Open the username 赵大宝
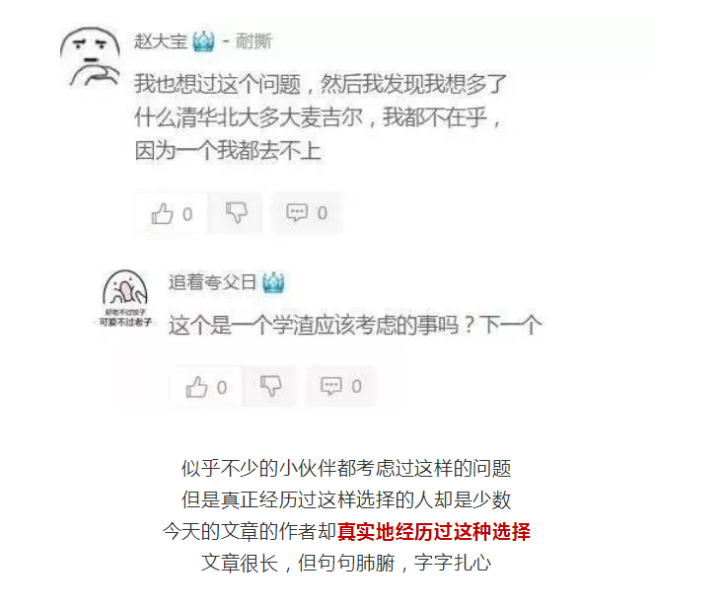This screenshot has height=610, width=723. pyautogui.click(x=161, y=41)
